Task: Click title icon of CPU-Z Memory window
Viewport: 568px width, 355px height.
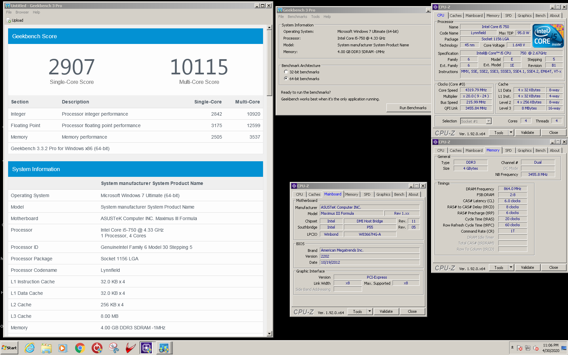Action: (435, 142)
